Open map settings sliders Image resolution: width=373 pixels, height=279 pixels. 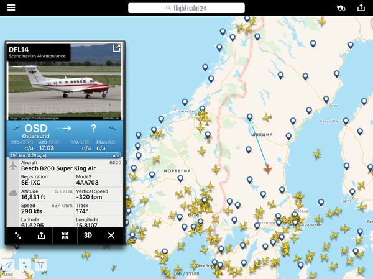pos(24,265)
